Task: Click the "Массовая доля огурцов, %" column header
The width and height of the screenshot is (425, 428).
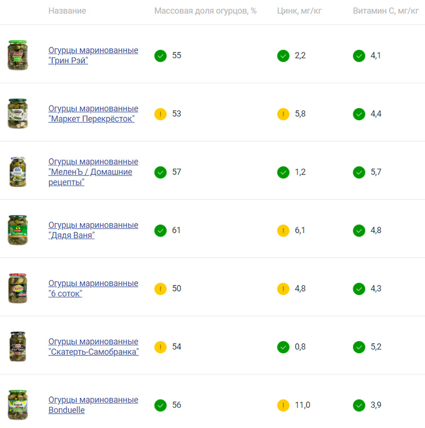Action: tap(206, 11)
